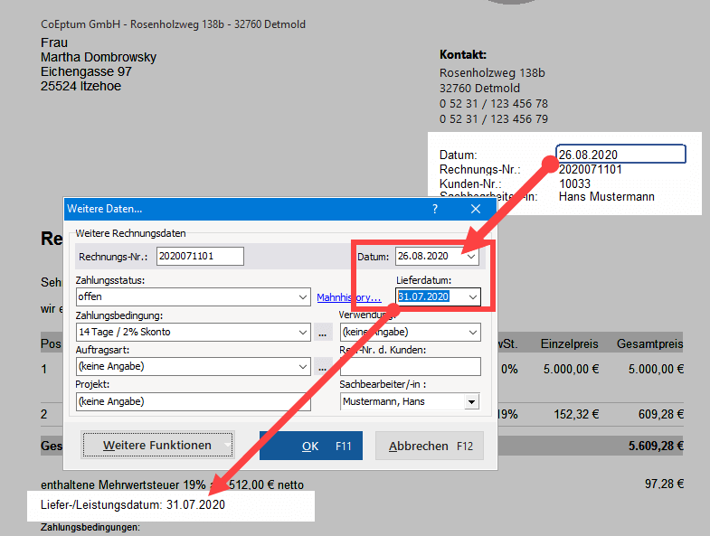Confirm with the OK F11 button

click(x=310, y=446)
